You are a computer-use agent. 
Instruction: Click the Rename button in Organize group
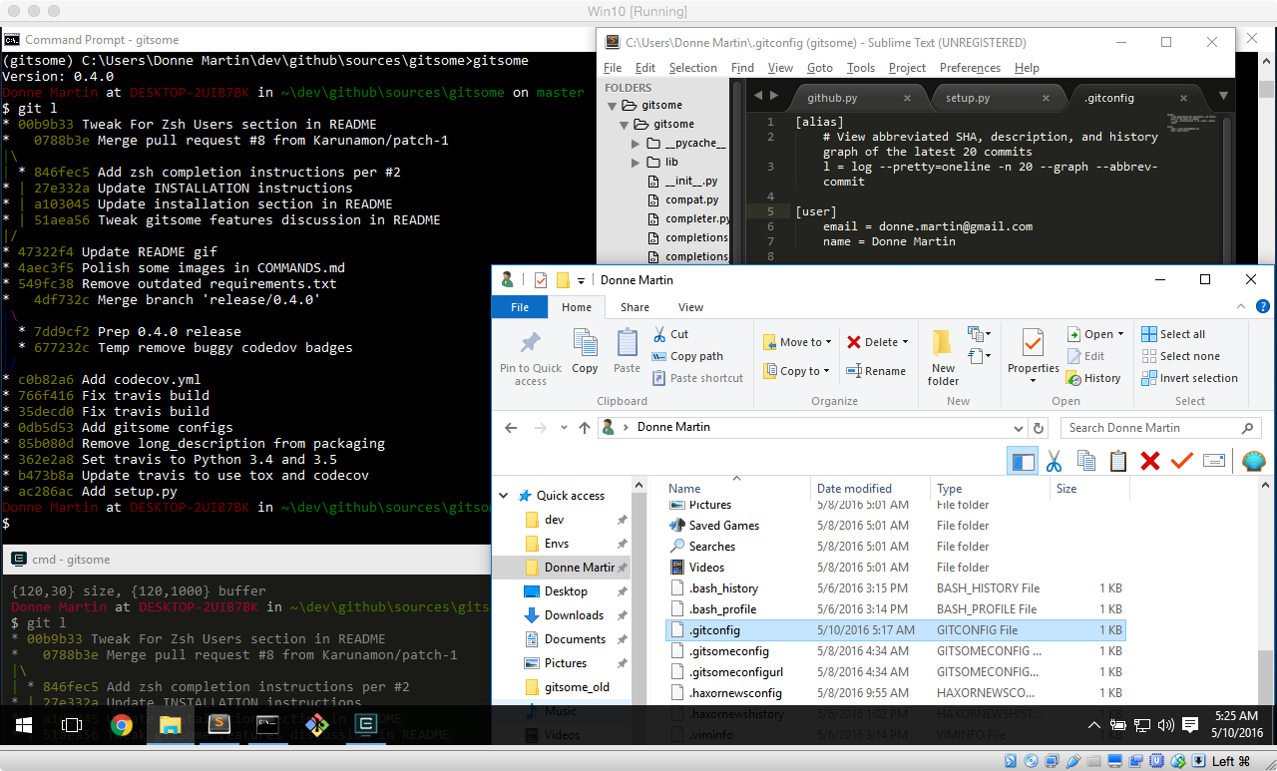pyautogui.click(x=876, y=371)
